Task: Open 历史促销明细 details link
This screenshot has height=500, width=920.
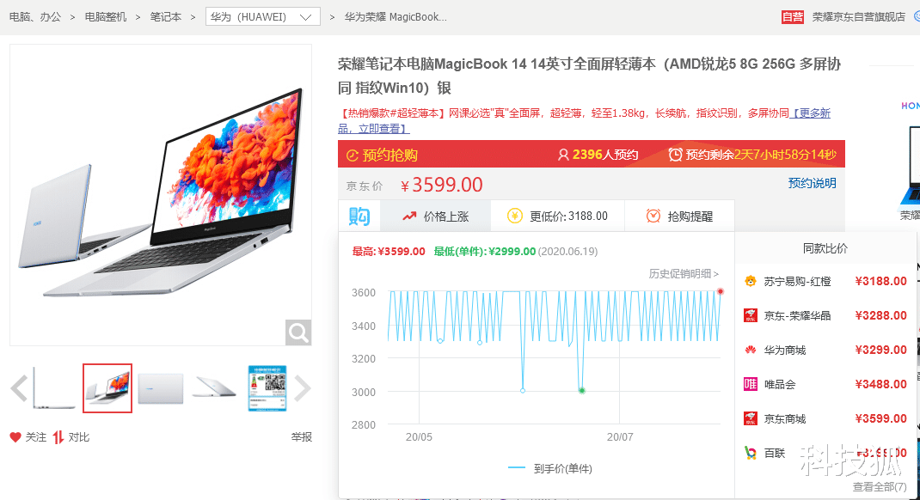Action: click(684, 274)
